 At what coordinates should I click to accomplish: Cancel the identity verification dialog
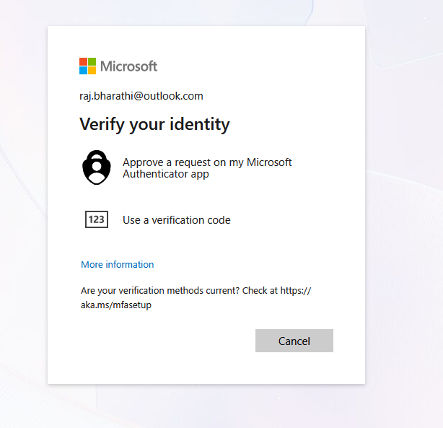click(294, 341)
